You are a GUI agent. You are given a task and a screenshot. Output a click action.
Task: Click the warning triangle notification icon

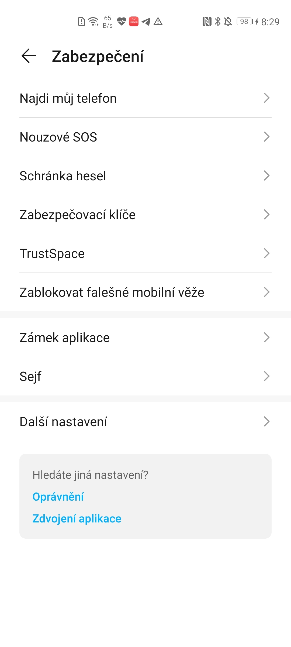point(158,22)
